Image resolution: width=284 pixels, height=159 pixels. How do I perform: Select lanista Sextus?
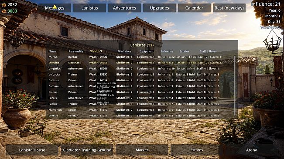point(53,116)
